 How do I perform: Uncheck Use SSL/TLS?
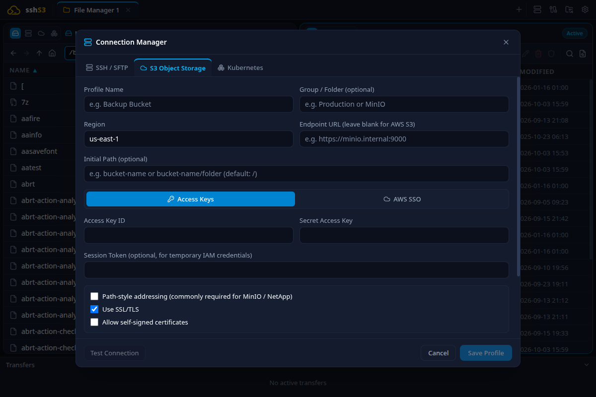tap(94, 309)
